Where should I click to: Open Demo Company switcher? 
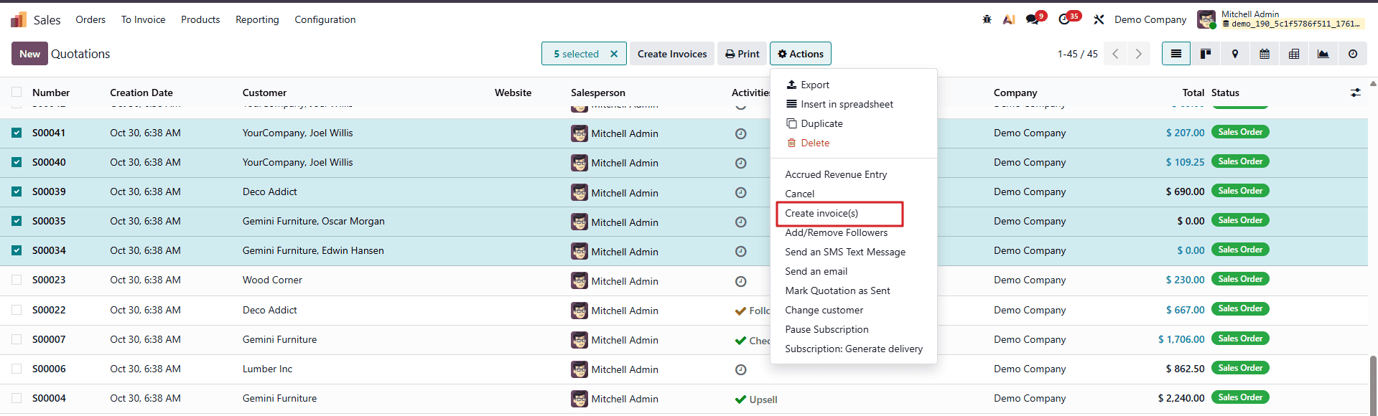tap(1150, 19)
